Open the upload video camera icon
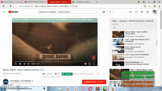162x91 pixels. (131, 12)
